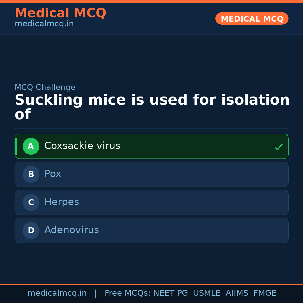303x303 pixels.
Task: Click the C option circle
Action: 31,202
